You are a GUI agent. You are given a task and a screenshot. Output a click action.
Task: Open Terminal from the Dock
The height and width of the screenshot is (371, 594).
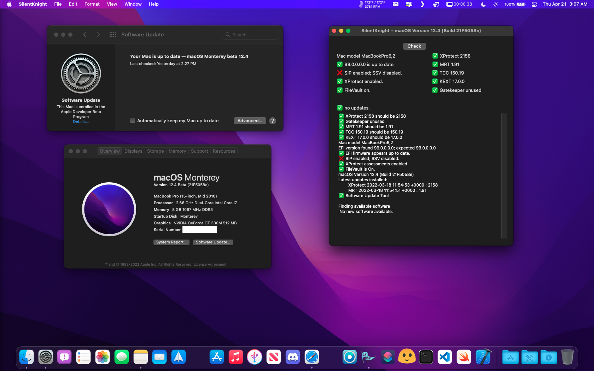[426, 357]
